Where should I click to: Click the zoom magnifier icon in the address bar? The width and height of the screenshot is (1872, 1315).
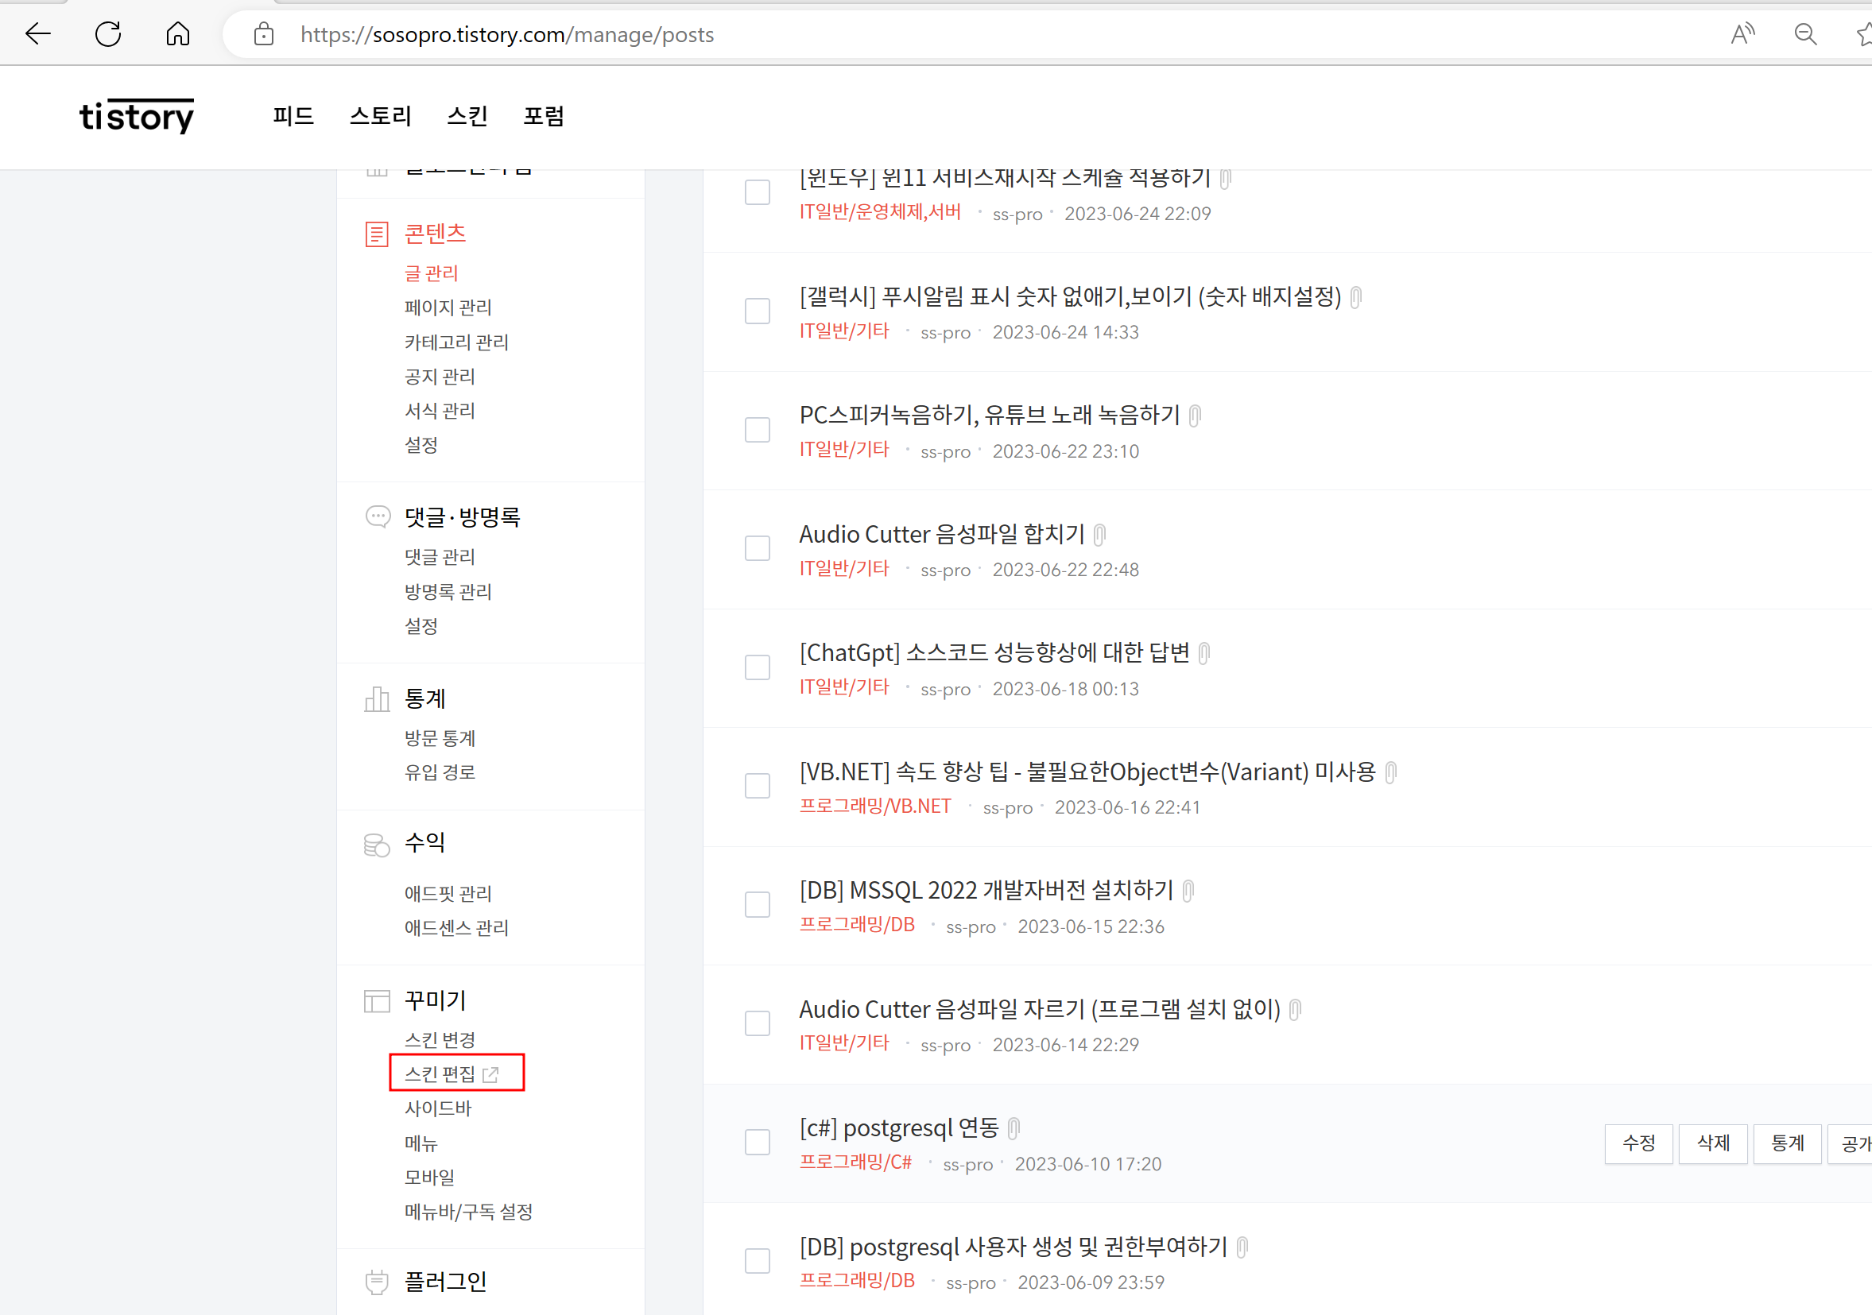point(1805,34)
